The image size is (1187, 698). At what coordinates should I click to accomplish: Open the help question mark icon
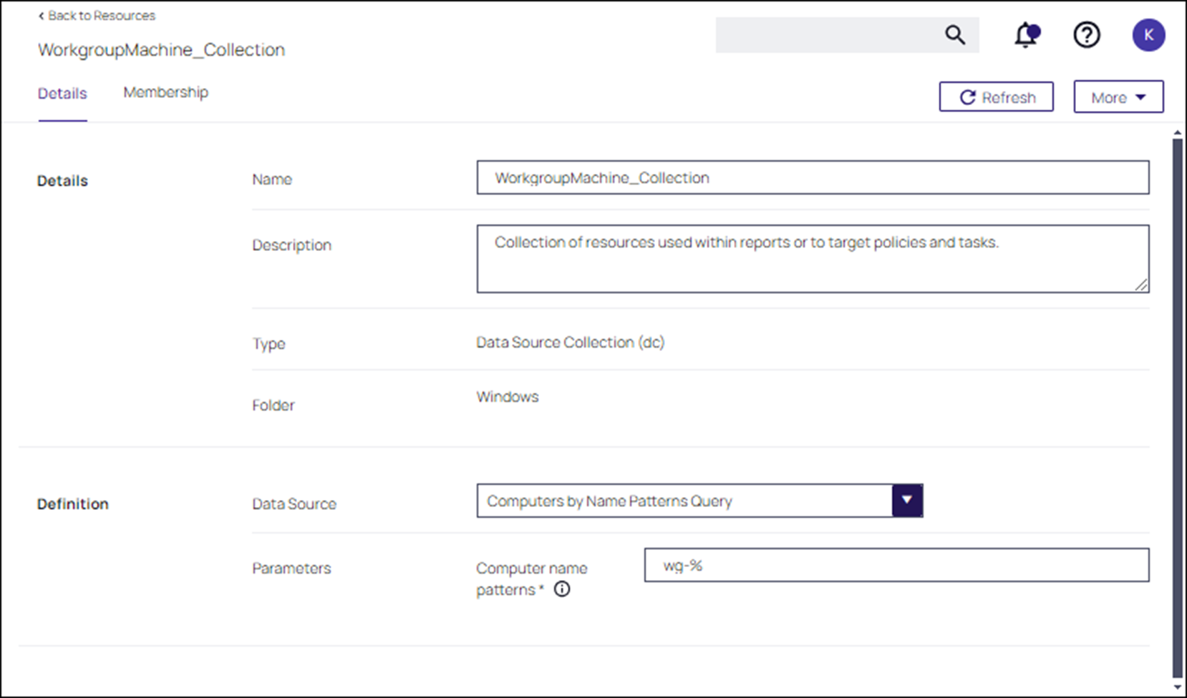(1086, 35)
